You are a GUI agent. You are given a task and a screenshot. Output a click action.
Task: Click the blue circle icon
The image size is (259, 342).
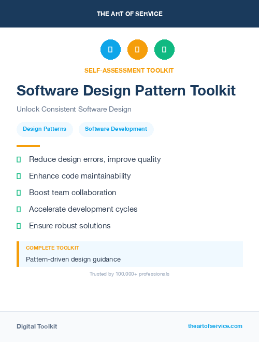[x=110, y=49]
